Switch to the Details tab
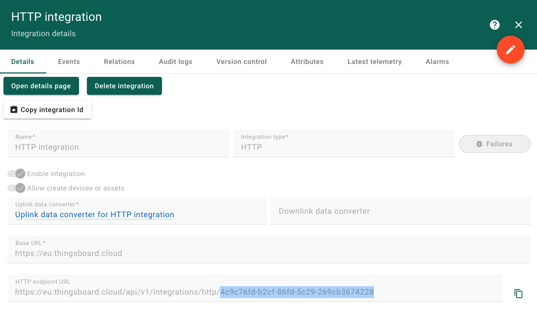Screen dimensions: 537x309 pos(23,62)
